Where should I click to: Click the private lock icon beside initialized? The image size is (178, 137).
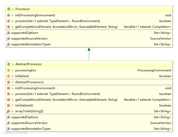coord(12,76)
